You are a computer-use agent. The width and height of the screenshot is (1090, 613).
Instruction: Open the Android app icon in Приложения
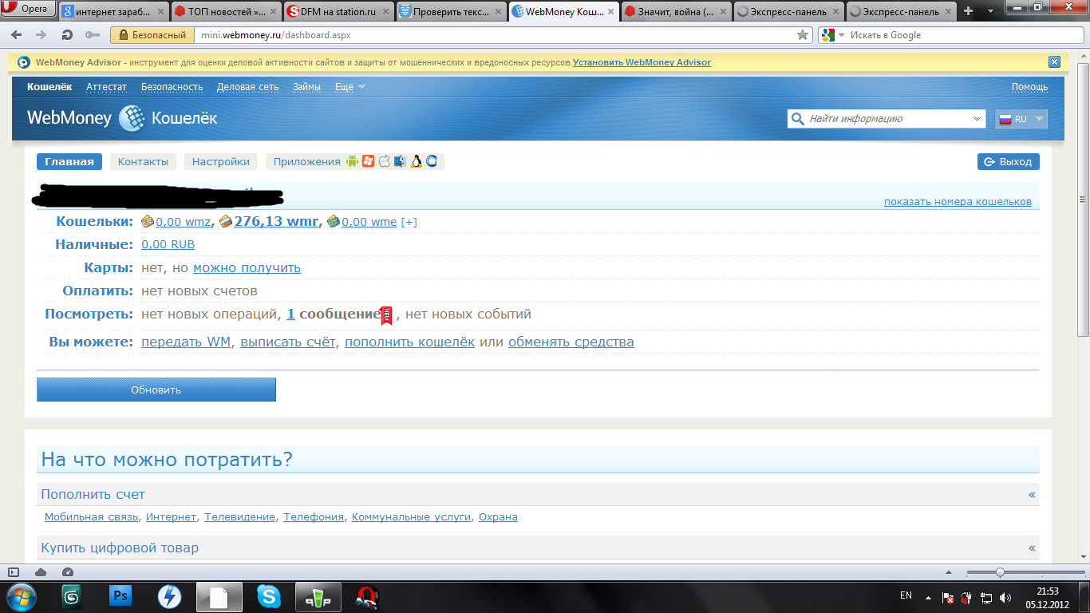point(353,161)
